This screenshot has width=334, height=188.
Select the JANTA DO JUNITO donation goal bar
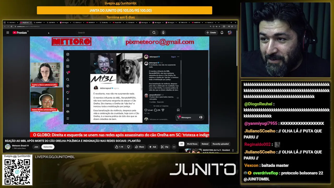pyautogui.click(x=124, y=10)
